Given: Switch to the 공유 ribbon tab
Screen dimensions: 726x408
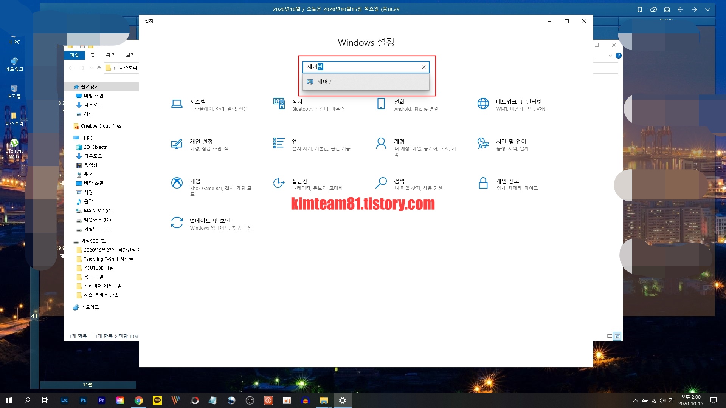Looking at the screenshot, I should coord(110,55).
